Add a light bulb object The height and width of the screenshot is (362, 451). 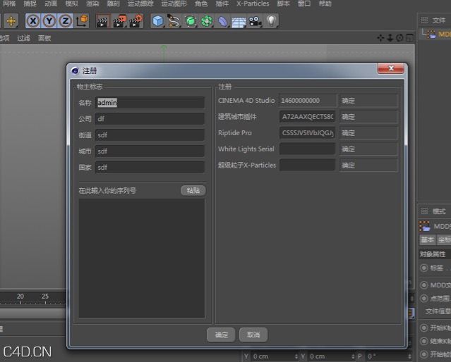pyautogui.click(x=271, y=21)
